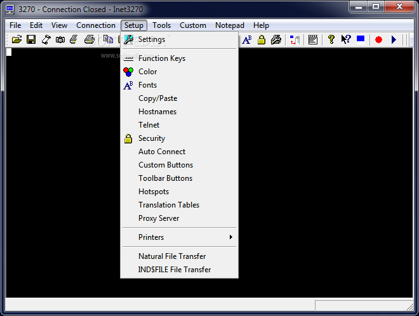This screenshot has height=316, width=419.
Task: Click the padlock security toolbar icon
Action: coord(262,40)
